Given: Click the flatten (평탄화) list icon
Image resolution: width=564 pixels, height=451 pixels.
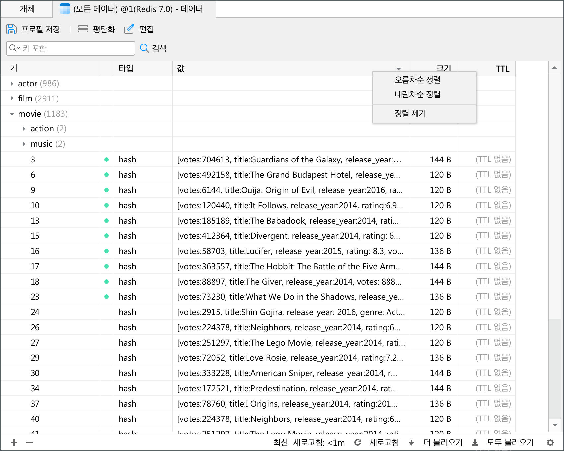Looking at the screenshot, I should click(83, 29).
